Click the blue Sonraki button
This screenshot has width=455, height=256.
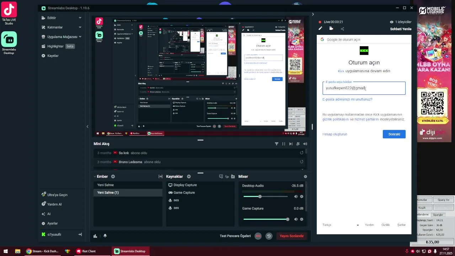point(394,134)
